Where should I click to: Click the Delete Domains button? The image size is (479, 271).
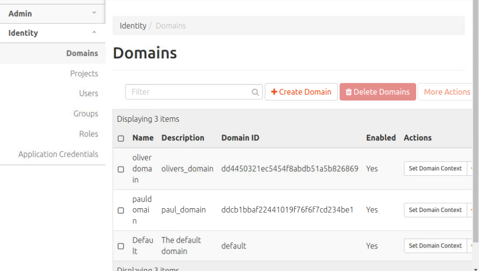[x=378, y=92]
